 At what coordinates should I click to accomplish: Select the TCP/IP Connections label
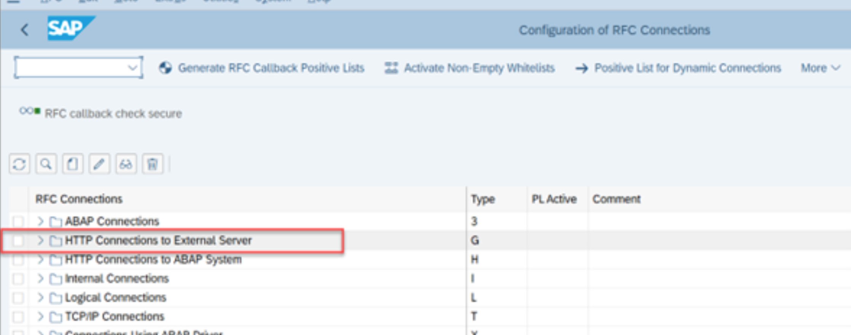[x=115, y=316]
